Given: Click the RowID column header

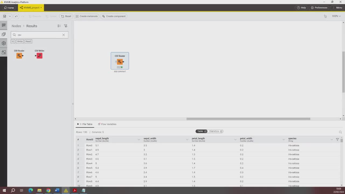Looking at the screenshot, I should pyautogui.click(x=89, y=140).
